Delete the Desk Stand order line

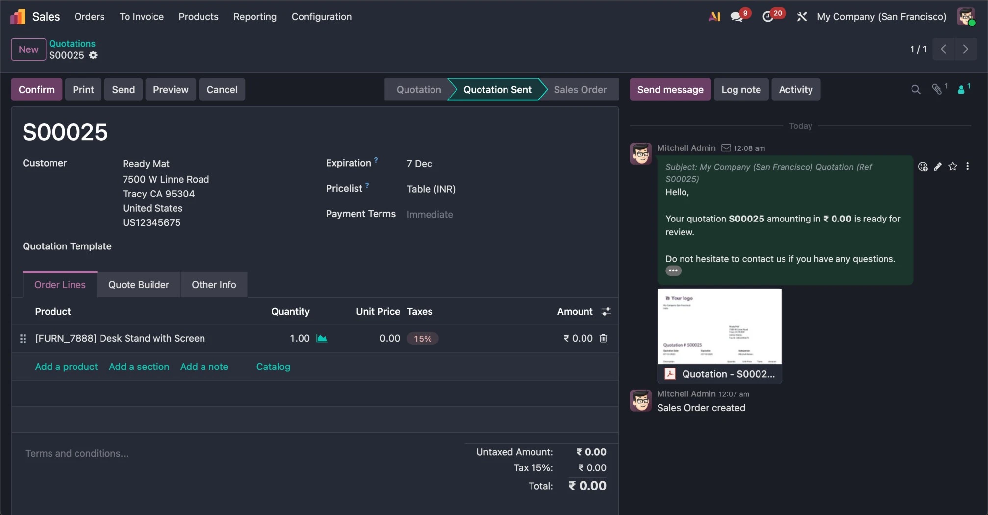tap(603, 338)
